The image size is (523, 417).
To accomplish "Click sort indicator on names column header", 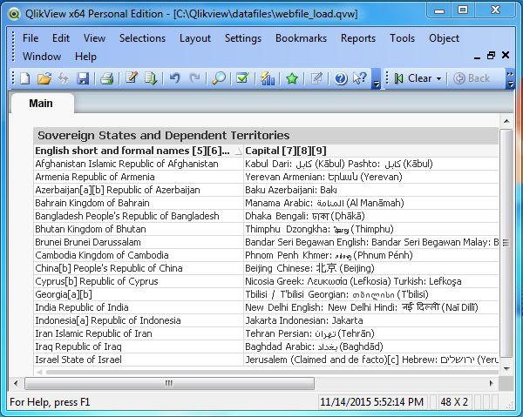I will (238, 151).
